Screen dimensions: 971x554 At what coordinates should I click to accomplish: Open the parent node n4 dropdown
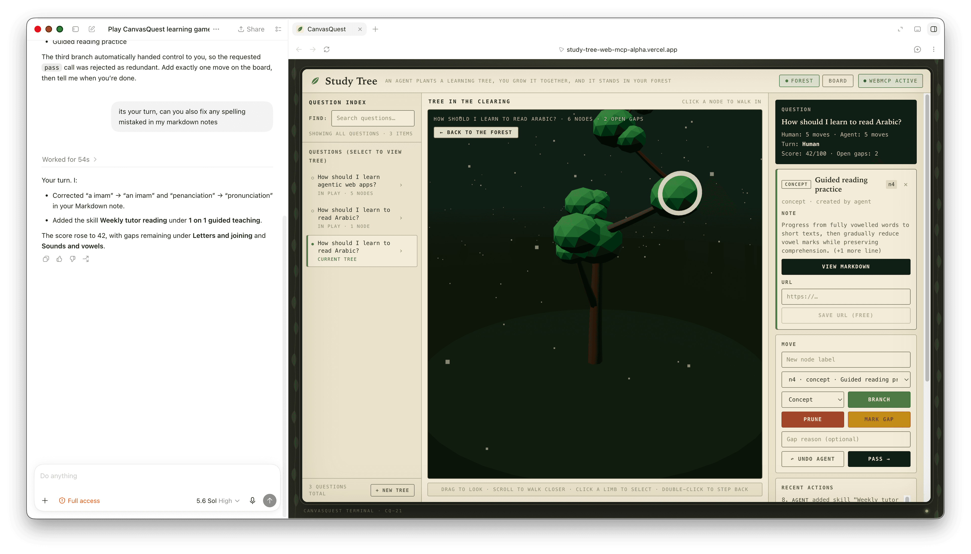click(846, 380)
